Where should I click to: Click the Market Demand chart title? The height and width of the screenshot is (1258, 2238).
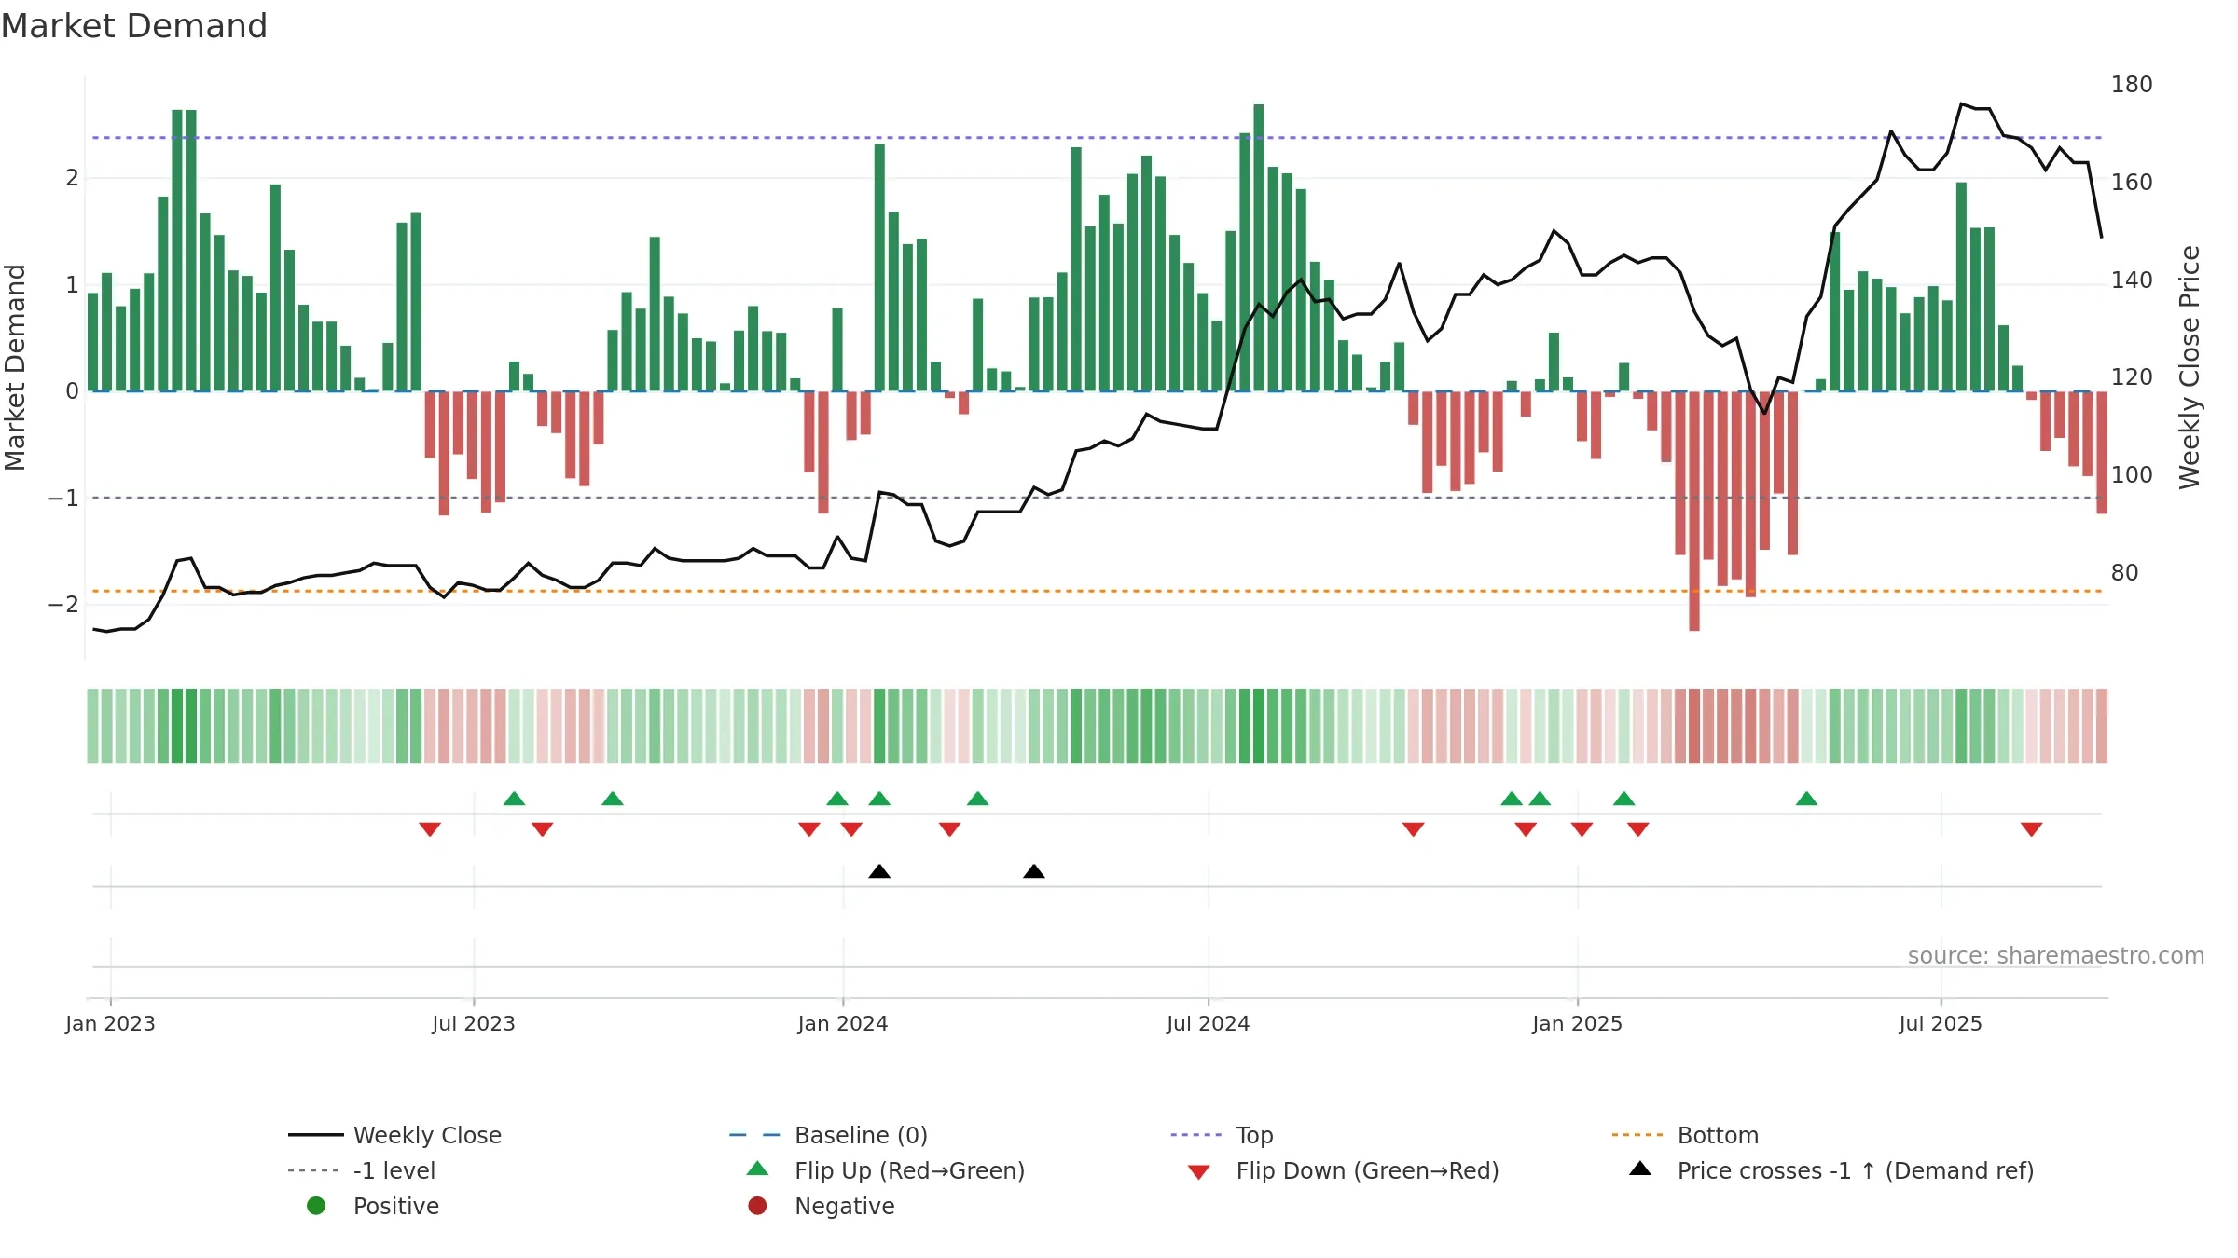pos(134,26)
